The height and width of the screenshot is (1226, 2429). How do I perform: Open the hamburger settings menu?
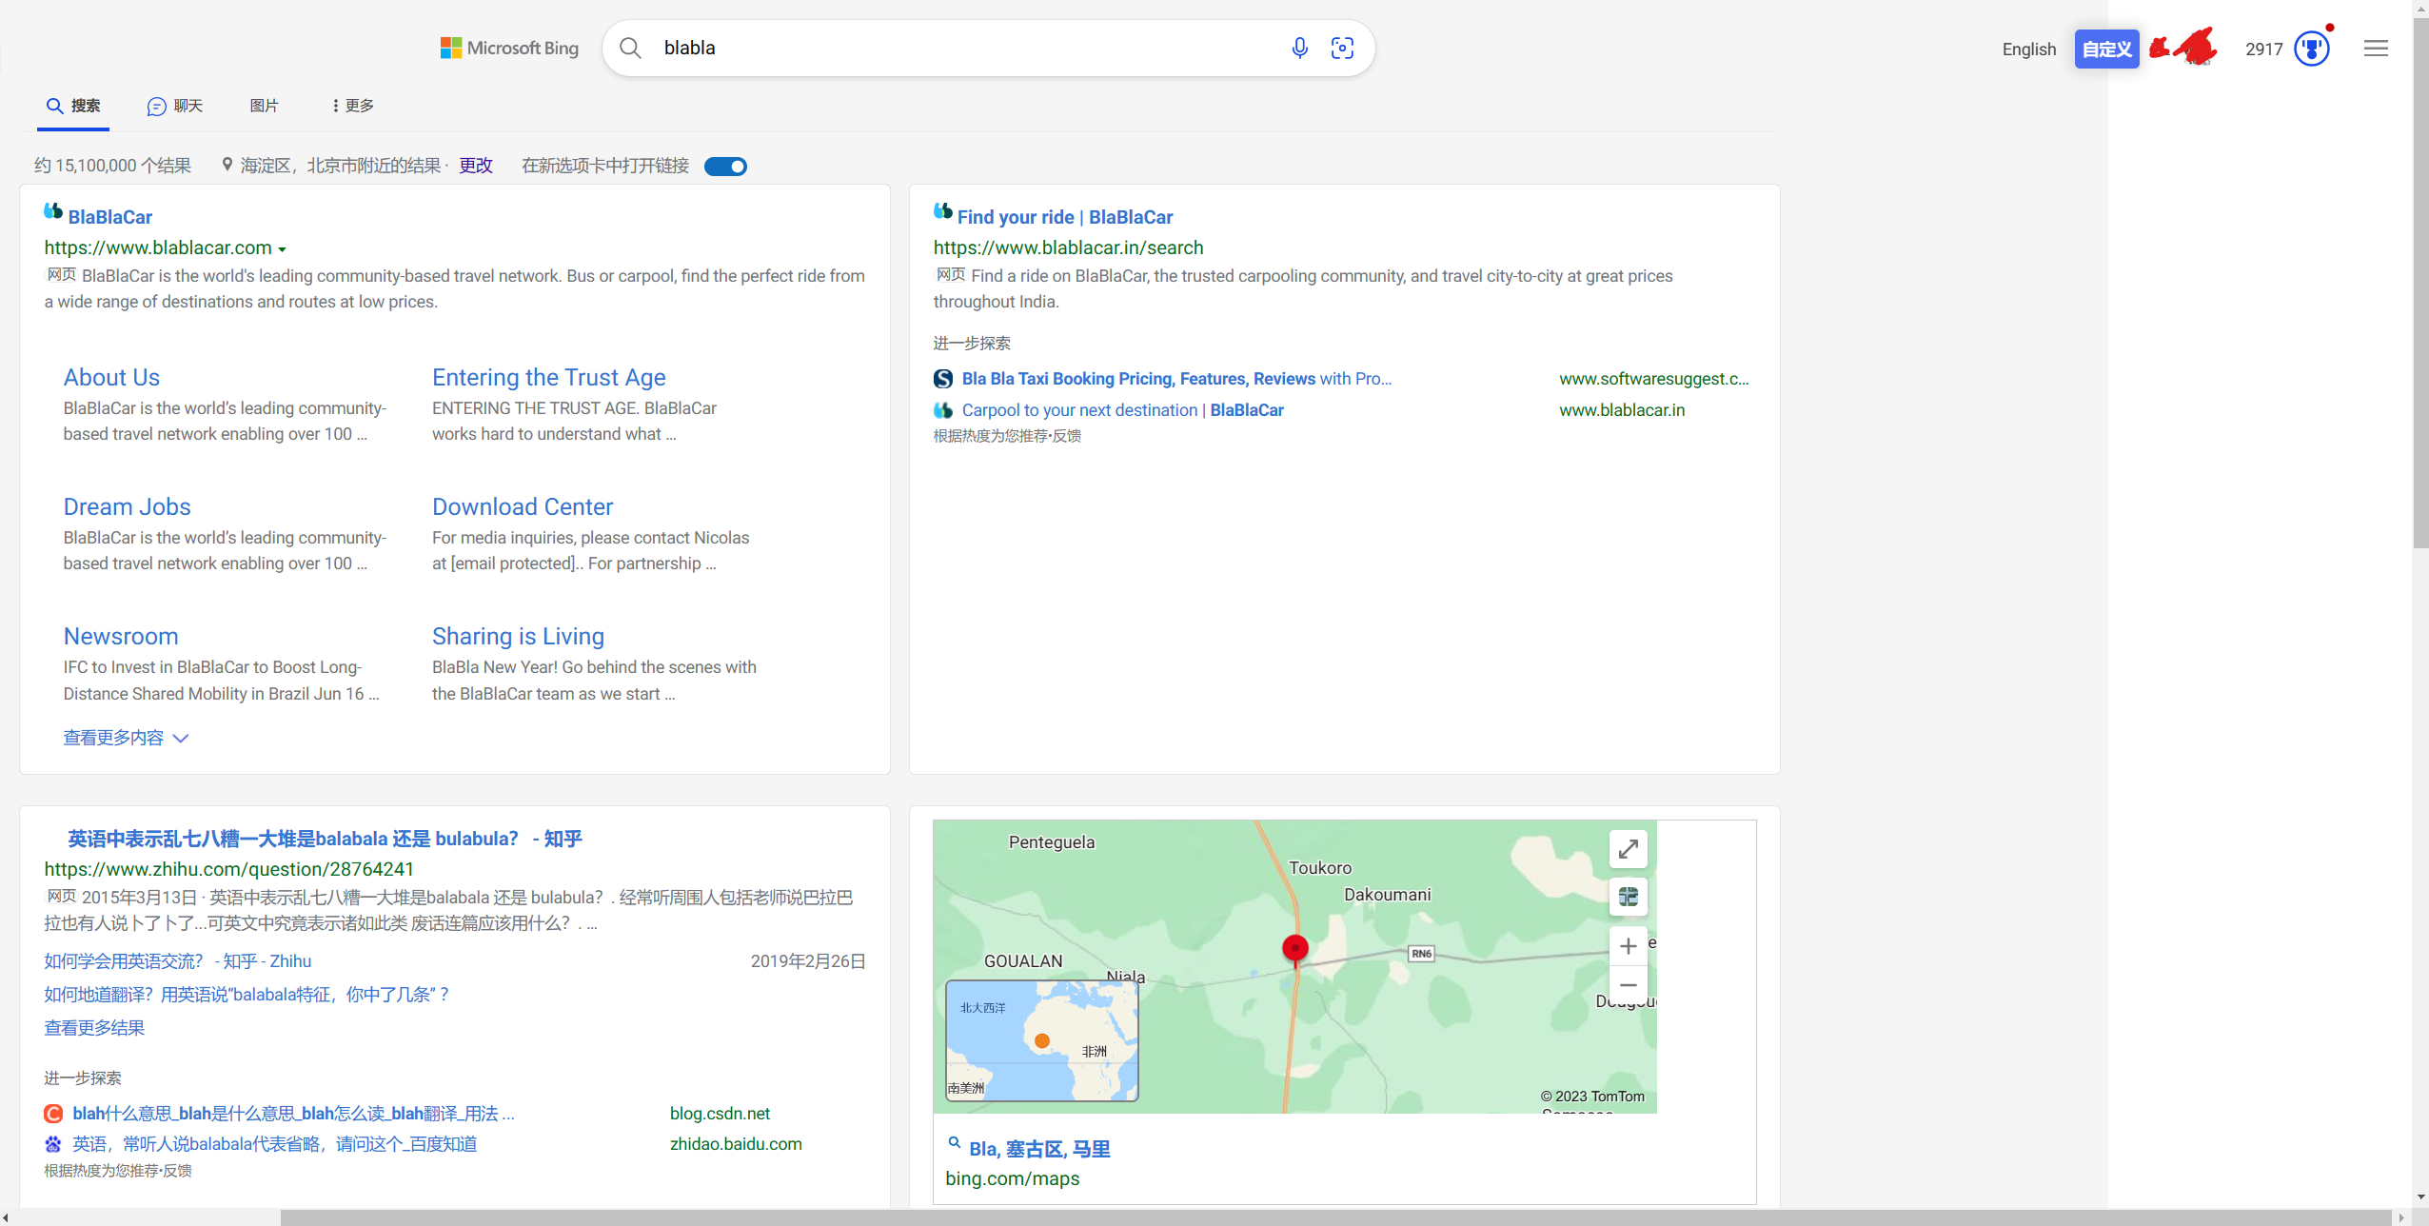point(2376,49)
